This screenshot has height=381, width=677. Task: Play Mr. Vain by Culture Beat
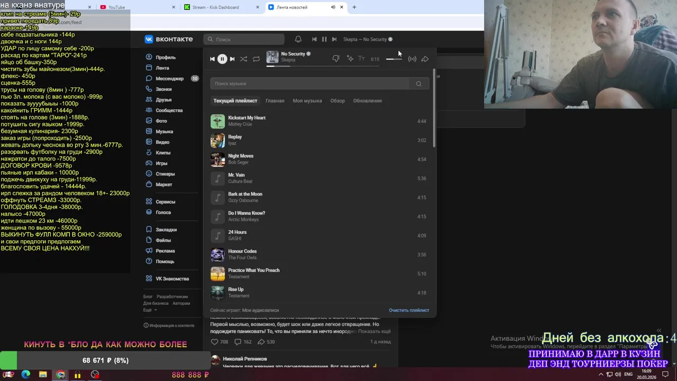(x=319, y=178)
